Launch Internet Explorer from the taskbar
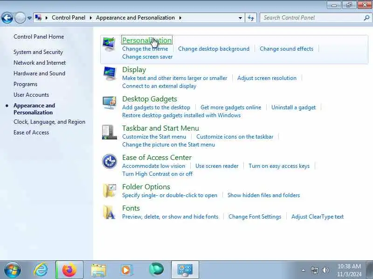This screenshot has height=279, width=373. point(41,270)
